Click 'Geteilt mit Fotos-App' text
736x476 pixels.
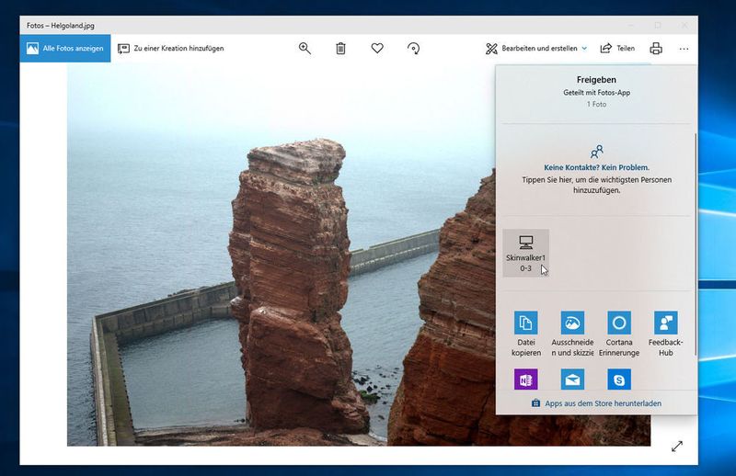[x=596, y=93]
